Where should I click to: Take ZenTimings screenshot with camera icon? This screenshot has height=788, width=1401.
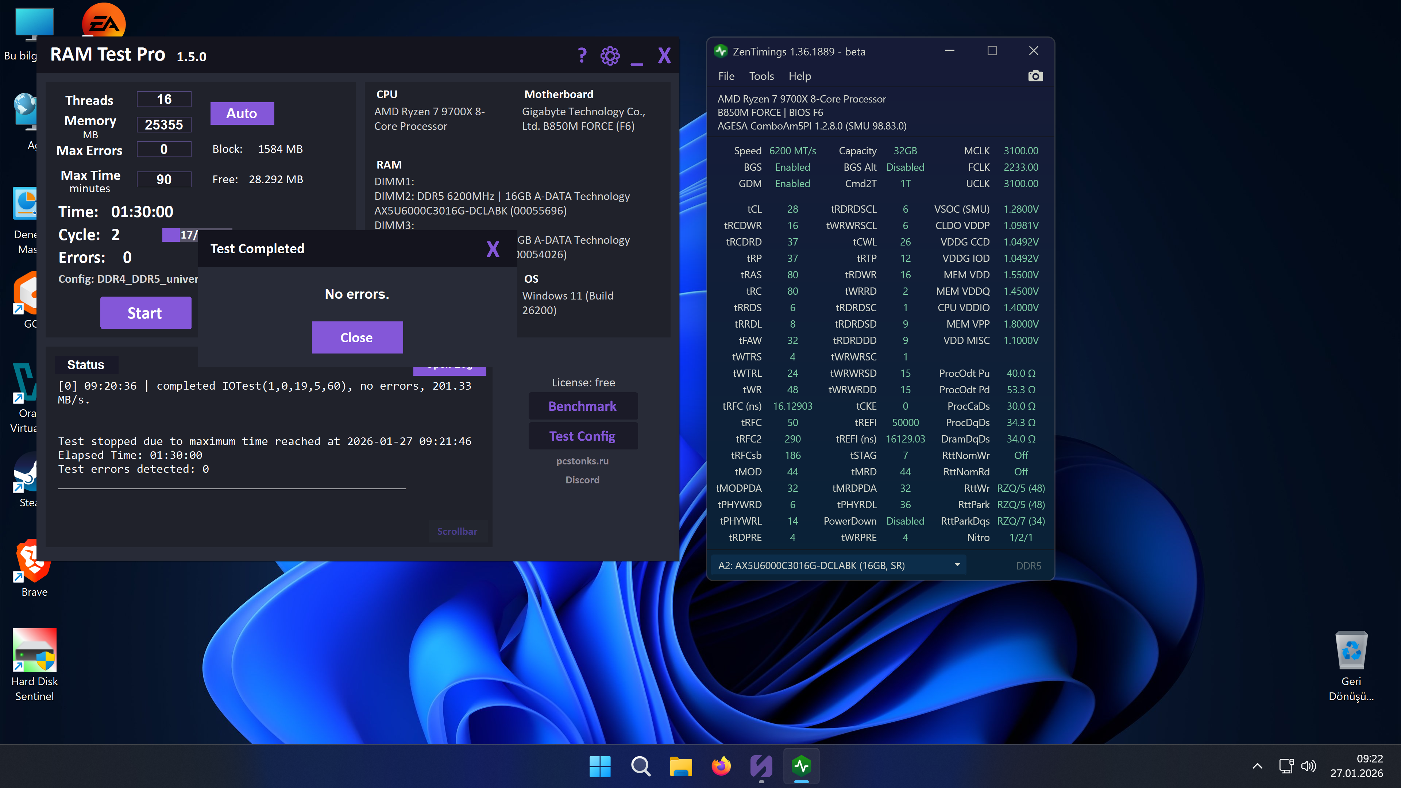pos(1035,76)
